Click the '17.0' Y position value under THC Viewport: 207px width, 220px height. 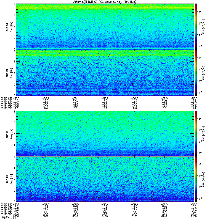point(16,206)
